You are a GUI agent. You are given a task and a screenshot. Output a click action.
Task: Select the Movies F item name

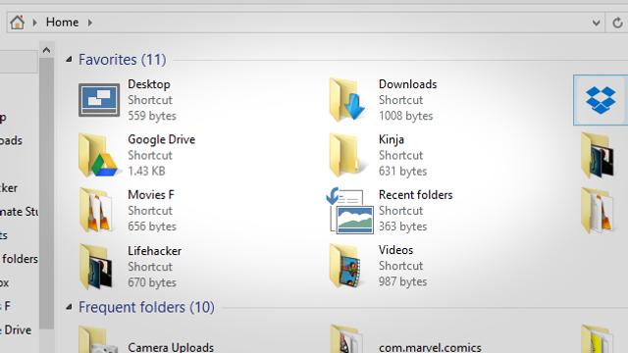[151, 195]
